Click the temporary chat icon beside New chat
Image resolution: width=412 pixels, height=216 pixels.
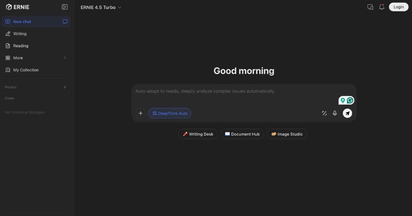pos(65,22)
